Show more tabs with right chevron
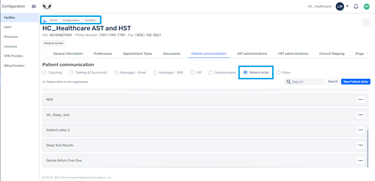The width and height of the screenshot is (375, 181). click(x=367, y=54)
